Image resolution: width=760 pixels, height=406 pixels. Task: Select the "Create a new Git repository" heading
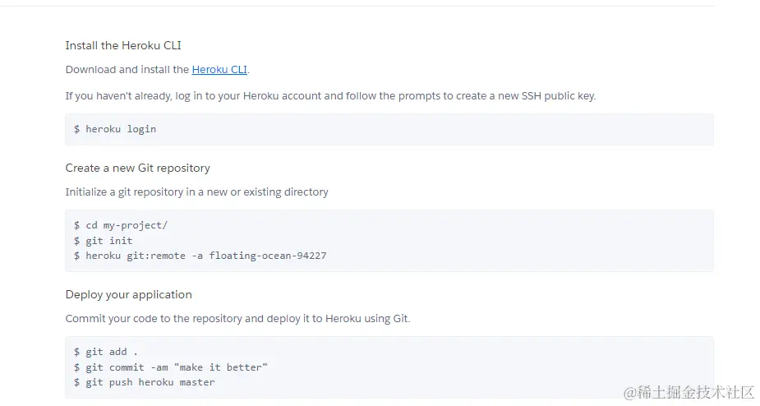[x=138, y=168]
